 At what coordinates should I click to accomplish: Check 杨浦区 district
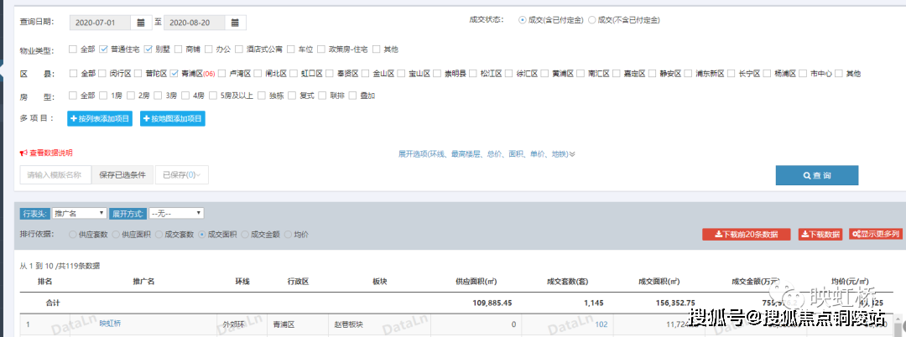pos(767,73)
